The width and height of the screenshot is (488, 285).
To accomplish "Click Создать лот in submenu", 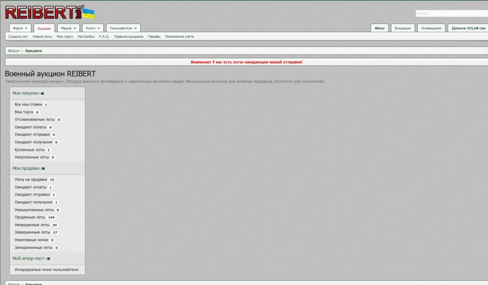I will (x=18, y=37).
